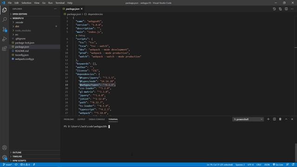Click the main branch indicator in status bar

coord(7,165)
